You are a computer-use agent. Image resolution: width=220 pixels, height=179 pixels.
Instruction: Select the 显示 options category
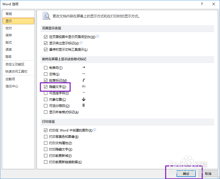pyautogui.click(x=18, y=21)
